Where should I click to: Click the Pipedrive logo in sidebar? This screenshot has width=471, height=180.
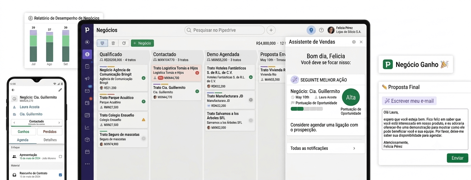(x=87, y=30)
